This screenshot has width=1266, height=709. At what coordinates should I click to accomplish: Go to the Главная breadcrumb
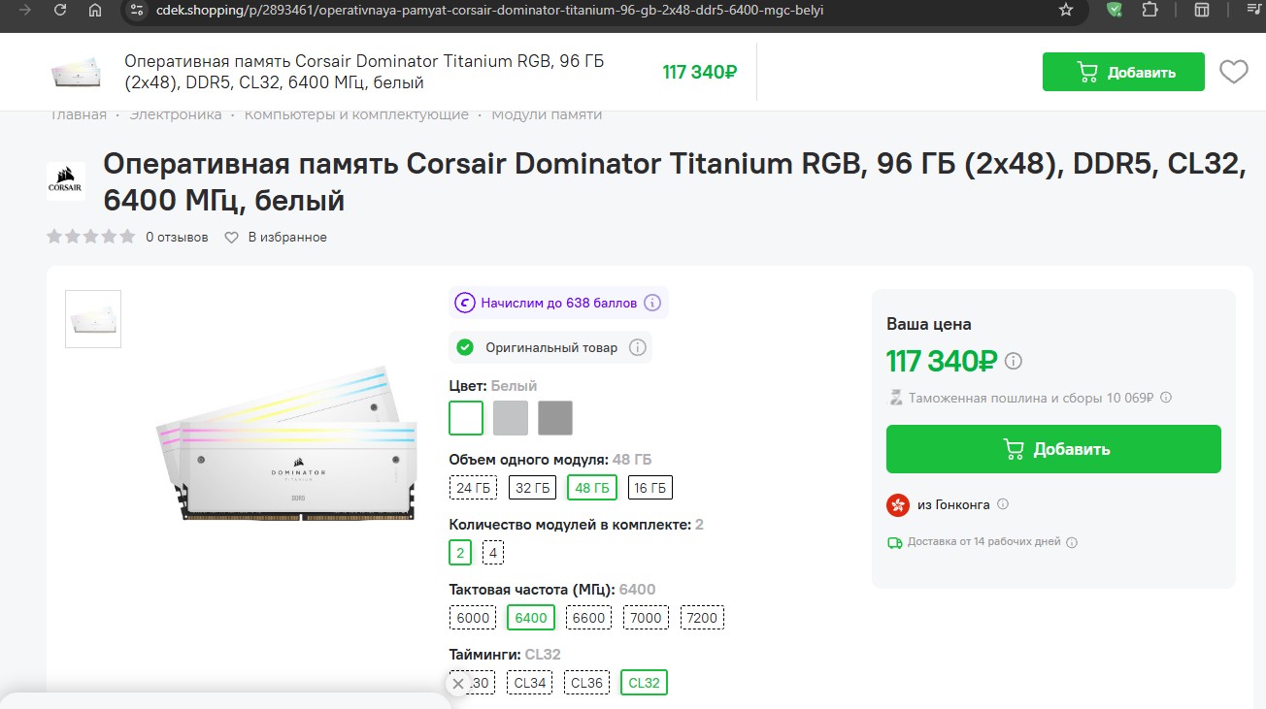tap(79, 114)
